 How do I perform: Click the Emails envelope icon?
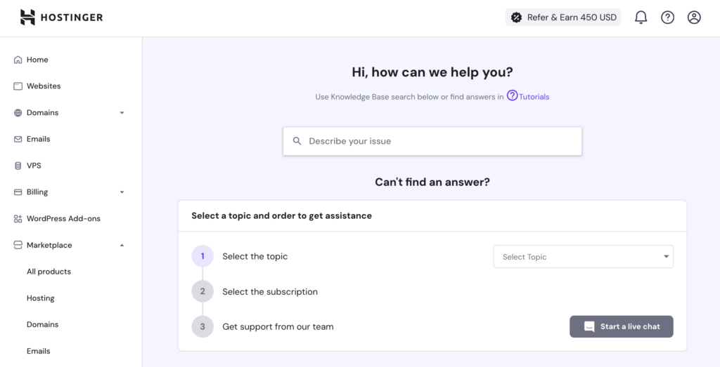(18, 139)
